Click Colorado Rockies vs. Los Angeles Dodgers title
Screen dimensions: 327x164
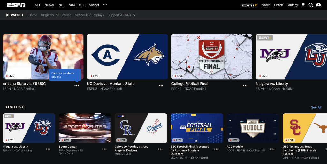[x=131, y=148]
